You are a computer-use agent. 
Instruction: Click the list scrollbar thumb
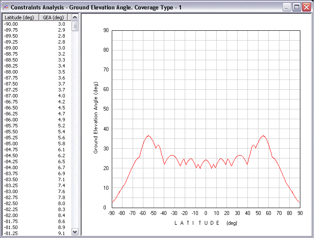coord(75,26)
